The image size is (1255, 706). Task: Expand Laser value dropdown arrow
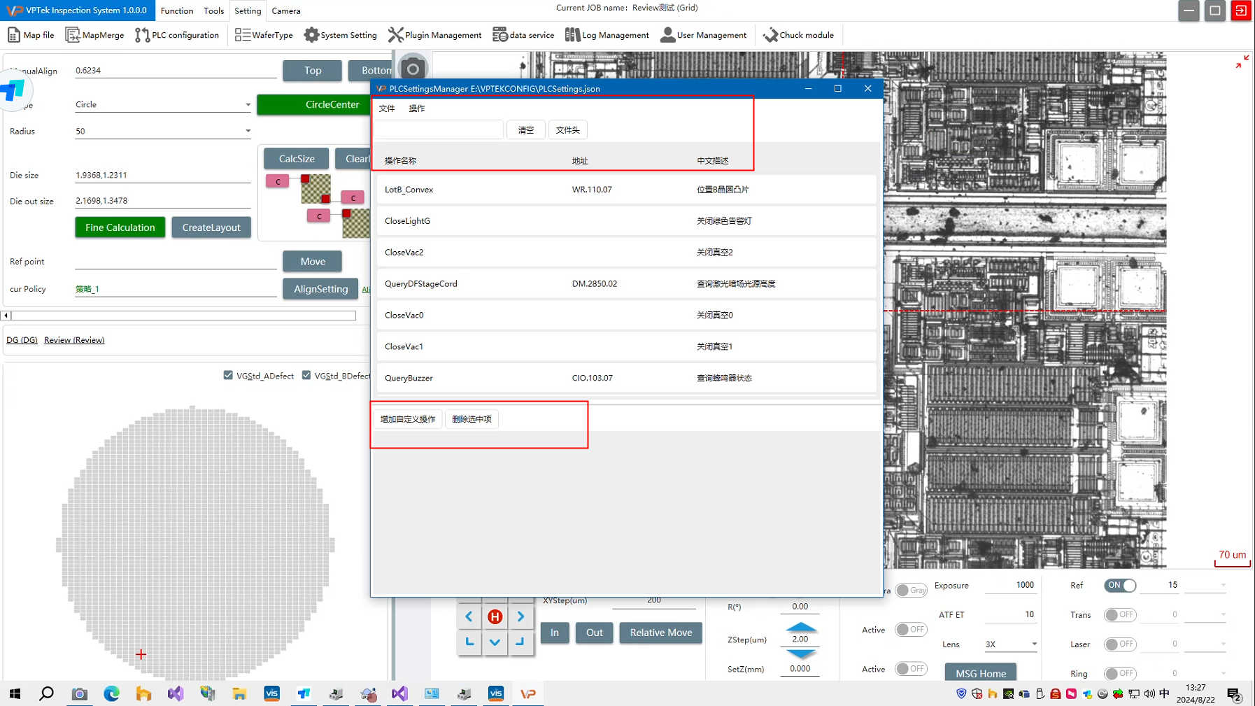[1223, 644]
